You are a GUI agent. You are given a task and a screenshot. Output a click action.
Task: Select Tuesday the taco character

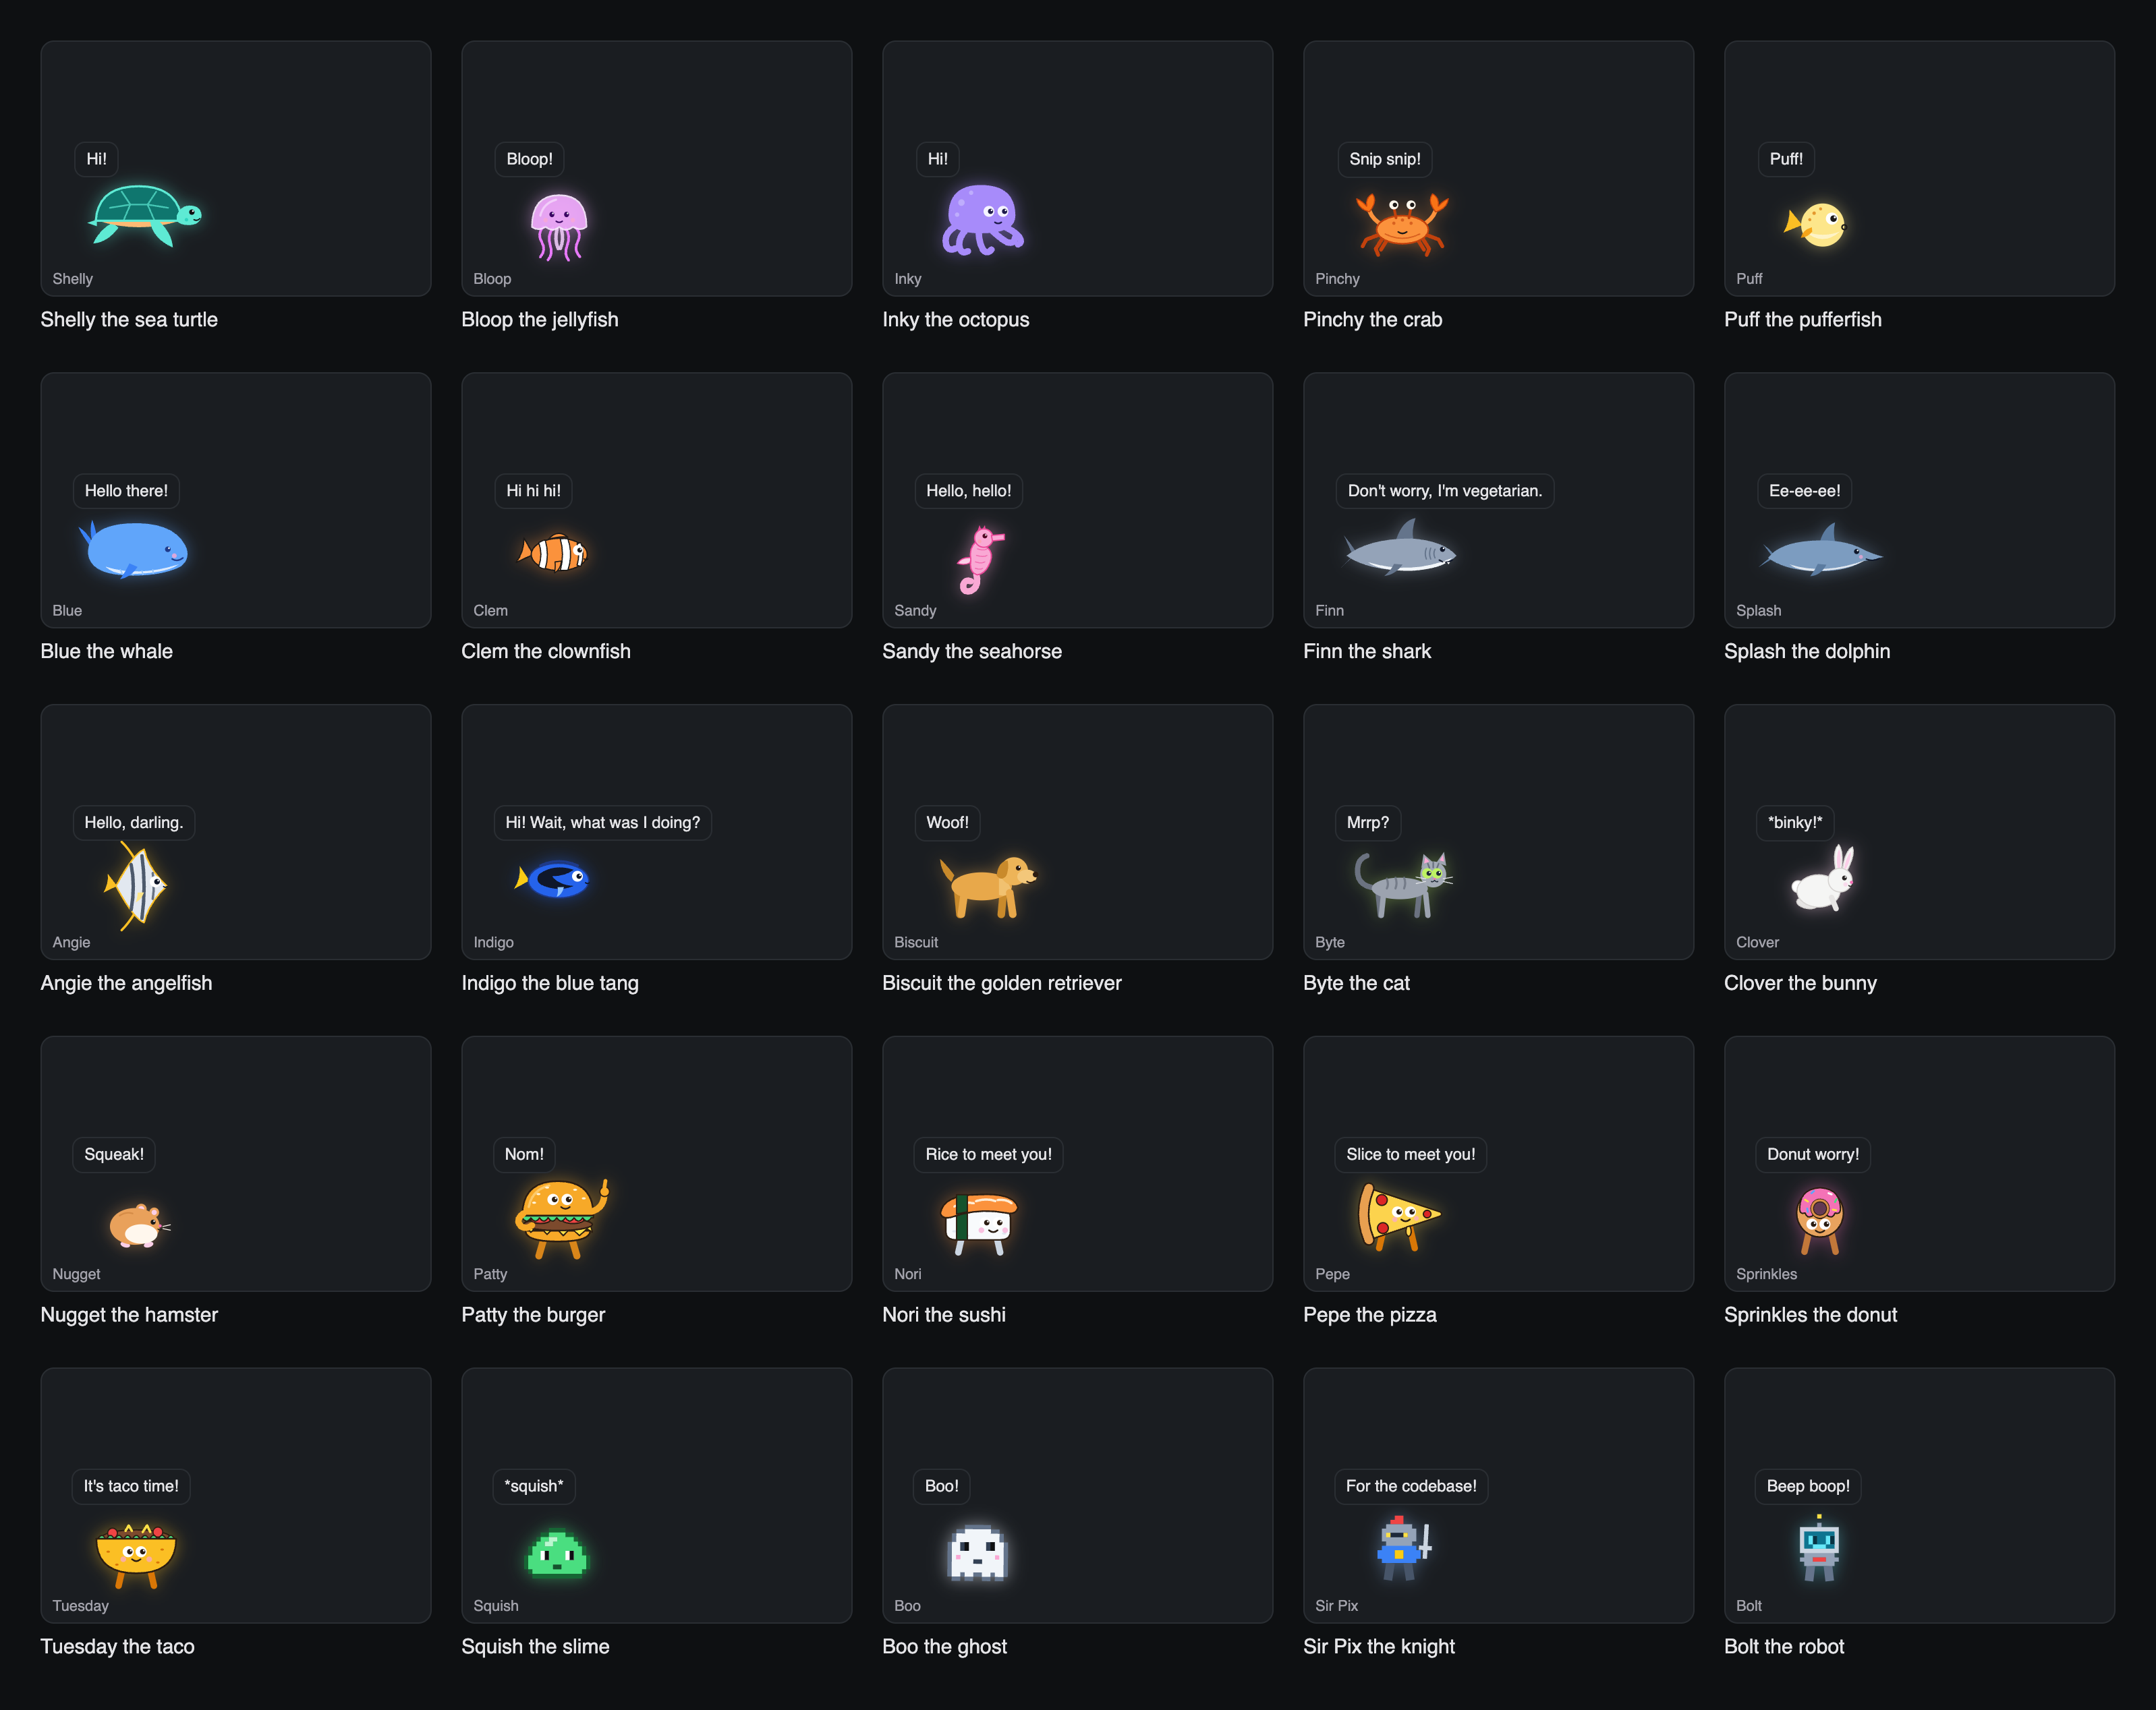coord(136,1555)
